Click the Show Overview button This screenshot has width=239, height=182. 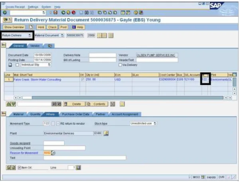tap(14, 27)
